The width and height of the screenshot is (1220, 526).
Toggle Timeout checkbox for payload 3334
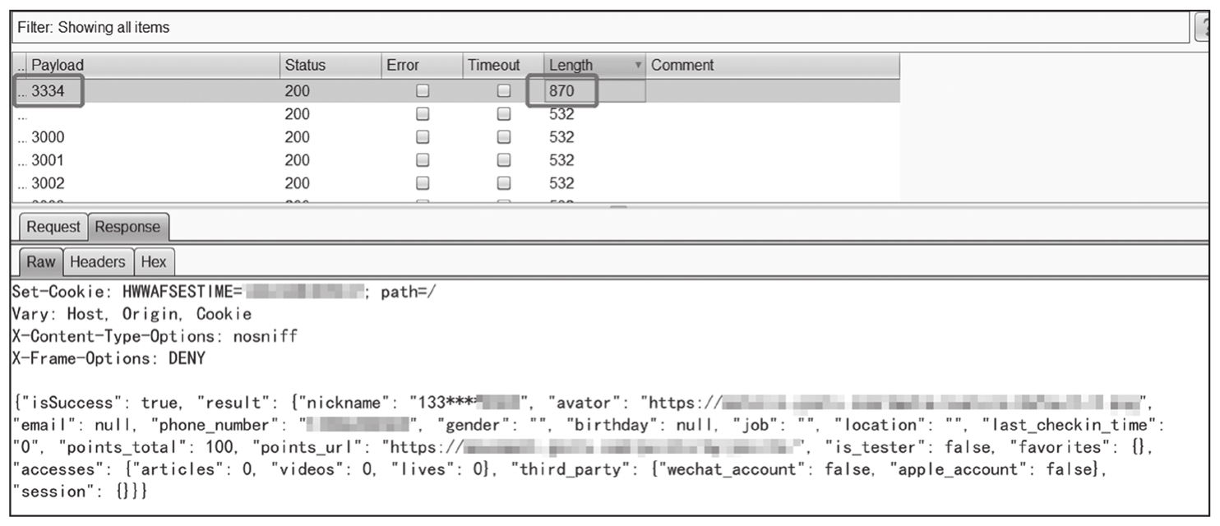pos(504,92)
